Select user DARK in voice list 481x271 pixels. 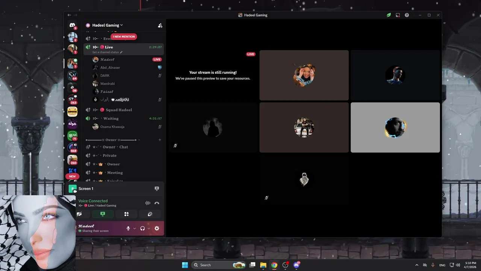(x=127, y=76)
